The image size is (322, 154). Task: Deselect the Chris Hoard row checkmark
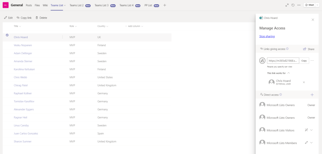pos(7,35)
